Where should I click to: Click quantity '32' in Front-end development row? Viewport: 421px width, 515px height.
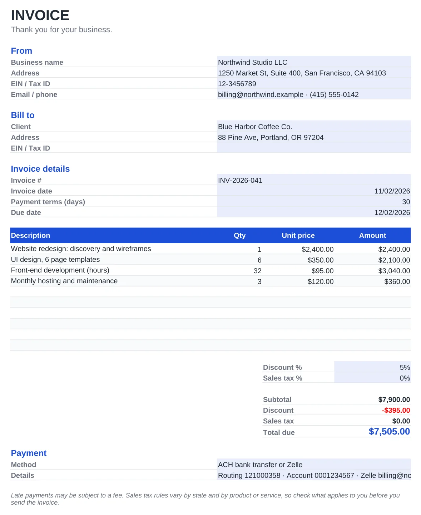(257, 271)
